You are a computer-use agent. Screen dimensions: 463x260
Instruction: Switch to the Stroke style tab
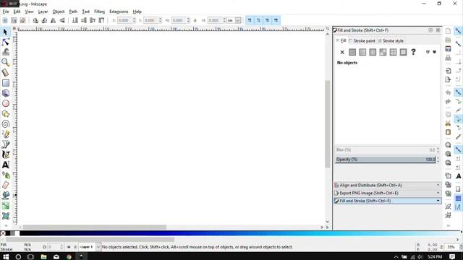pyautogui.click(x=391, y=40)
